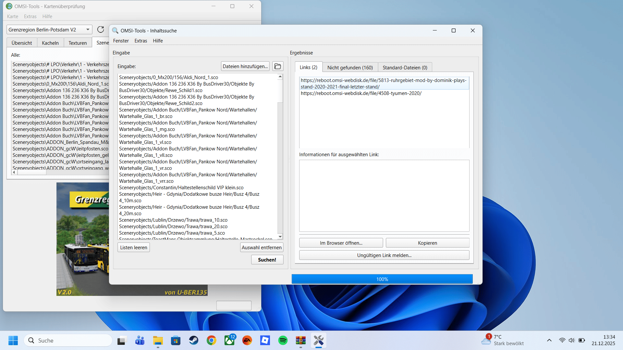The image size is (623, 350).
Task: Open folder browse icon next to Dateien hinzufügen
Action: 278,66
